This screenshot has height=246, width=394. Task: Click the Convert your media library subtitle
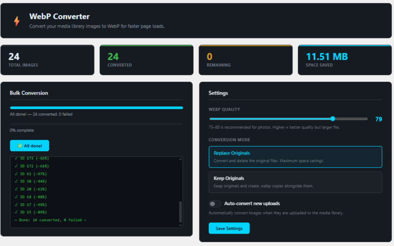click(97, 26)
